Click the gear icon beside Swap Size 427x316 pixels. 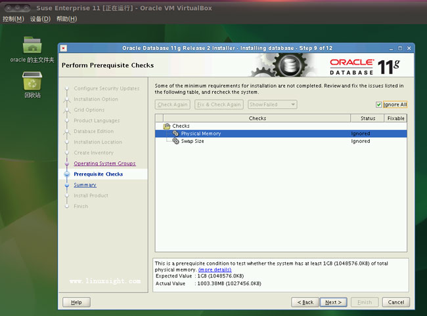(x=176, y=141)
